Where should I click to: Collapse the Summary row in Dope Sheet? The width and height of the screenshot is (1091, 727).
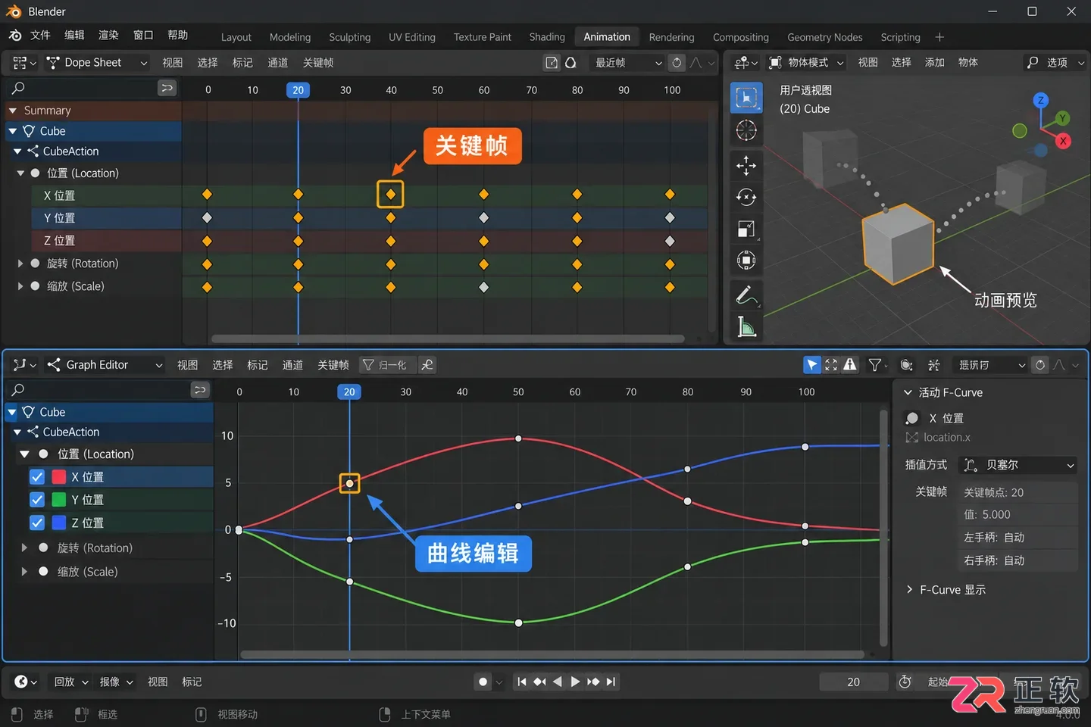pyautogui.click(x=12, y=111)
